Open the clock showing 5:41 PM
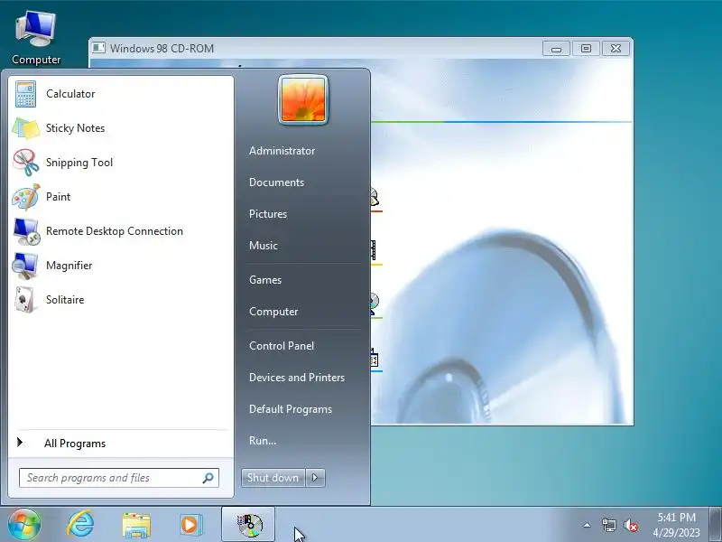Screen dimensions: 722x542 pos(676,525)
